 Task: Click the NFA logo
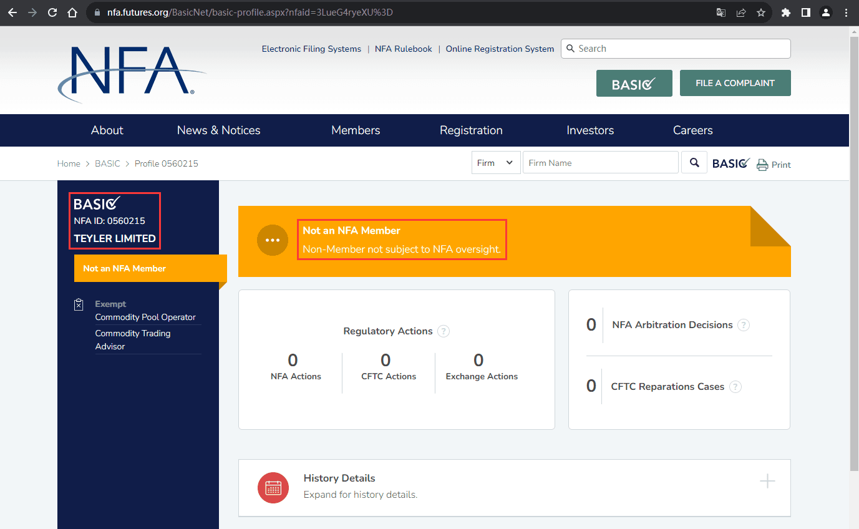point(131,74)
